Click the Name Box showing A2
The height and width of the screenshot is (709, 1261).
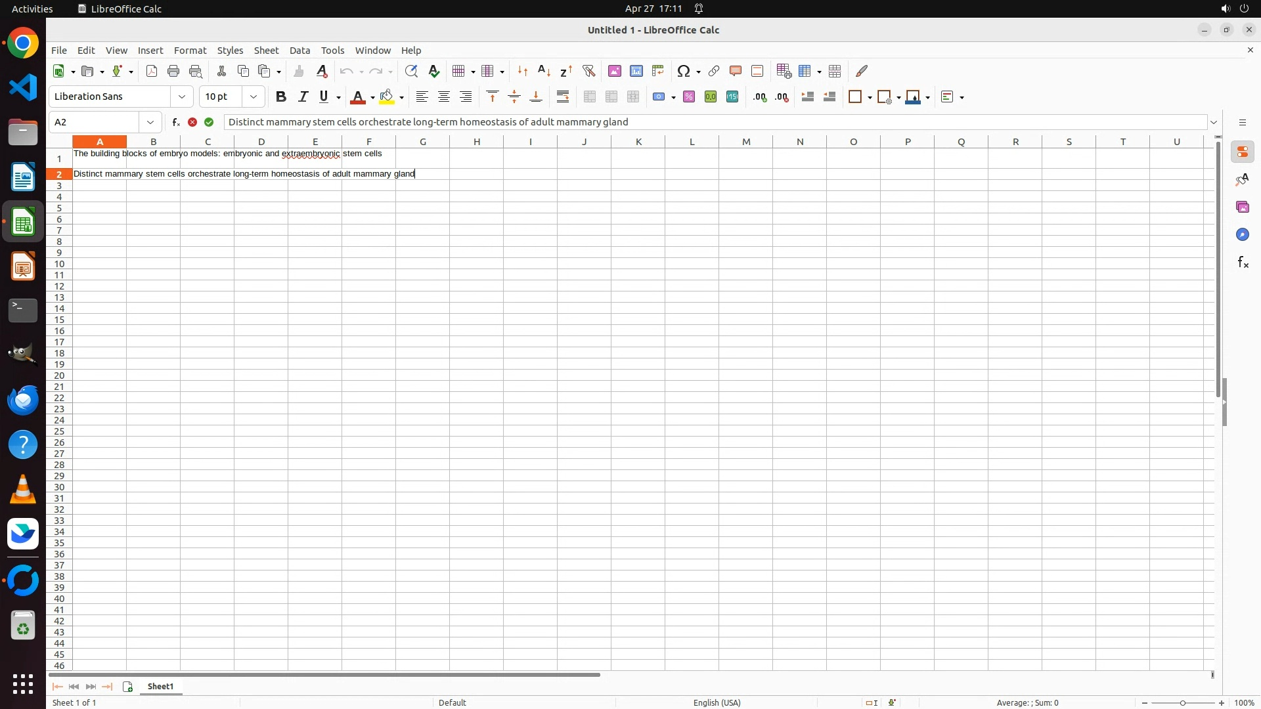pos(95,122)
